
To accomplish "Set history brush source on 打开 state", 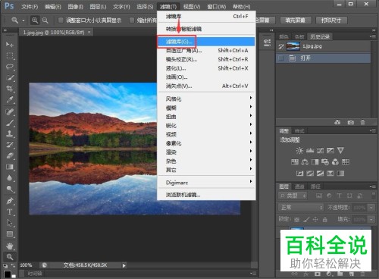I will click(280, 58).
